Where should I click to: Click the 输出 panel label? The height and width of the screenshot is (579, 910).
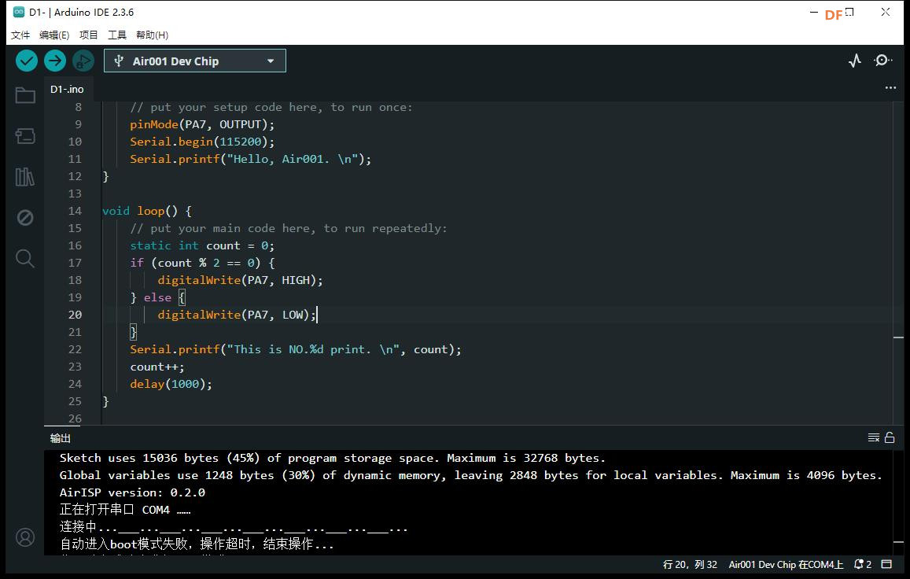(x=61, y=438)
